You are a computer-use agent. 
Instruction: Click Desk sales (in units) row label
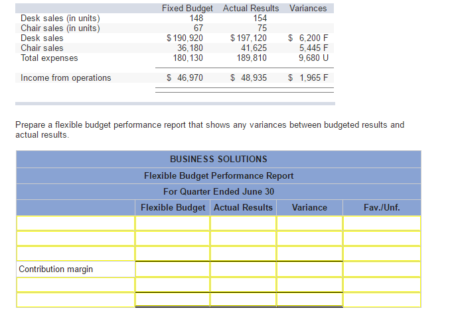coord(60,18)
